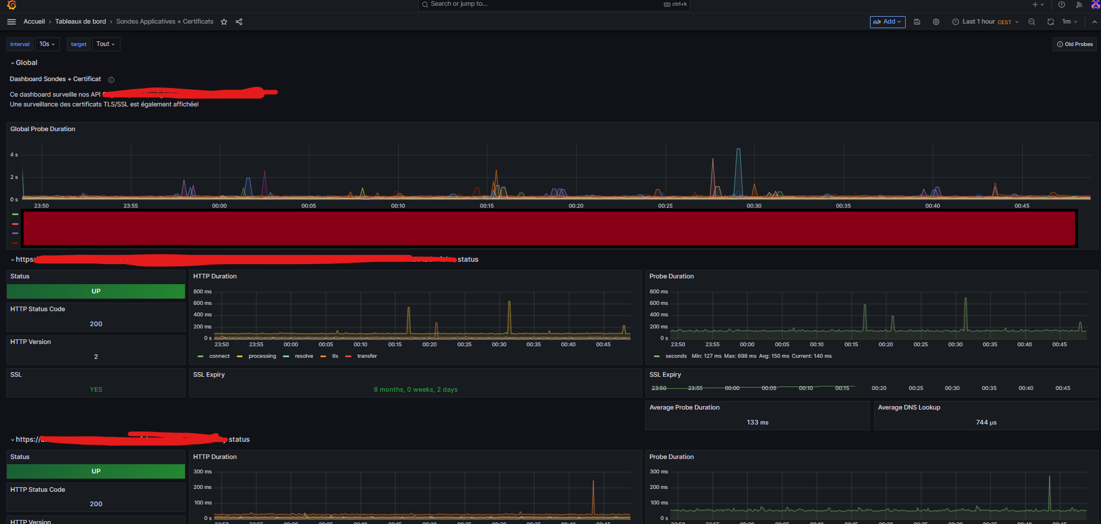Refresh the dashboard now
Viewport: 1101px width, 524px height.
(1051, 22)
